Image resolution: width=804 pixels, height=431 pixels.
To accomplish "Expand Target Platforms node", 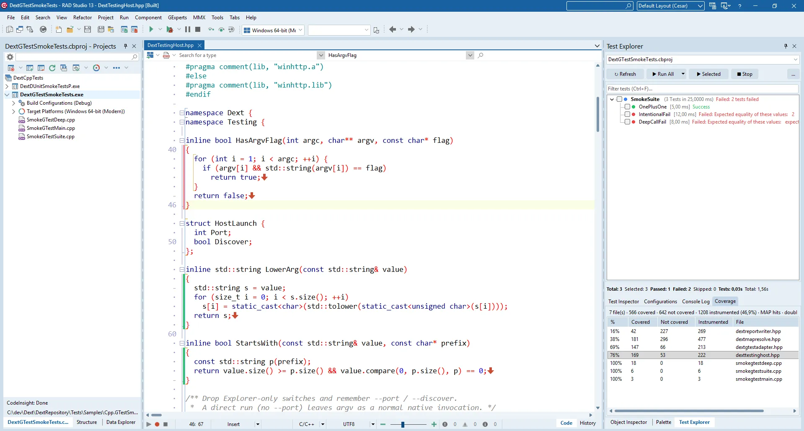I will coord(14,111).
